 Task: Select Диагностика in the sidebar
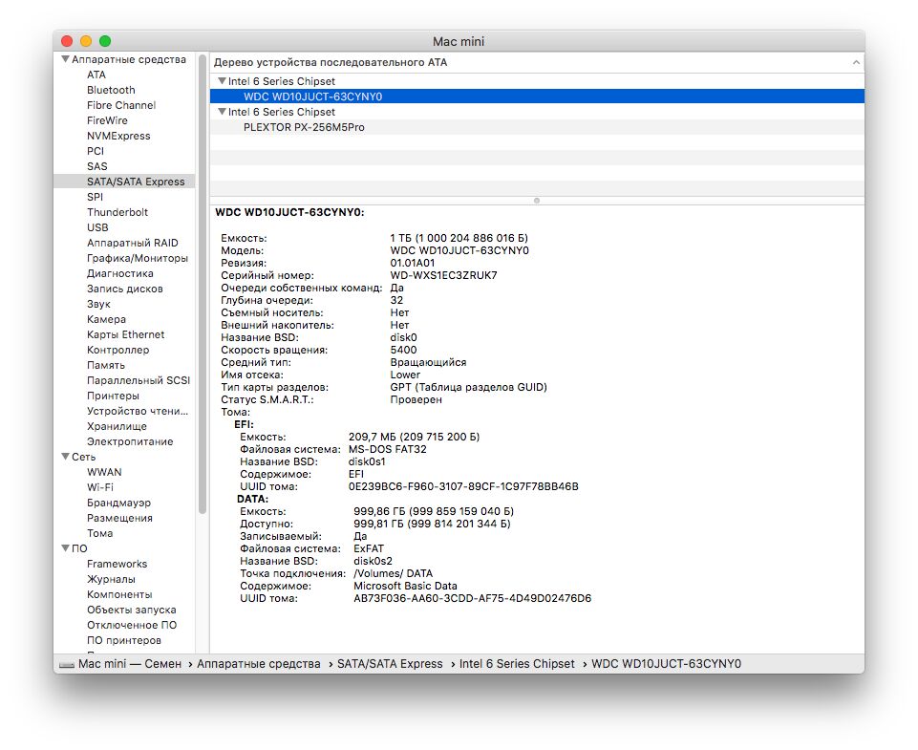(x=120, y=273)
